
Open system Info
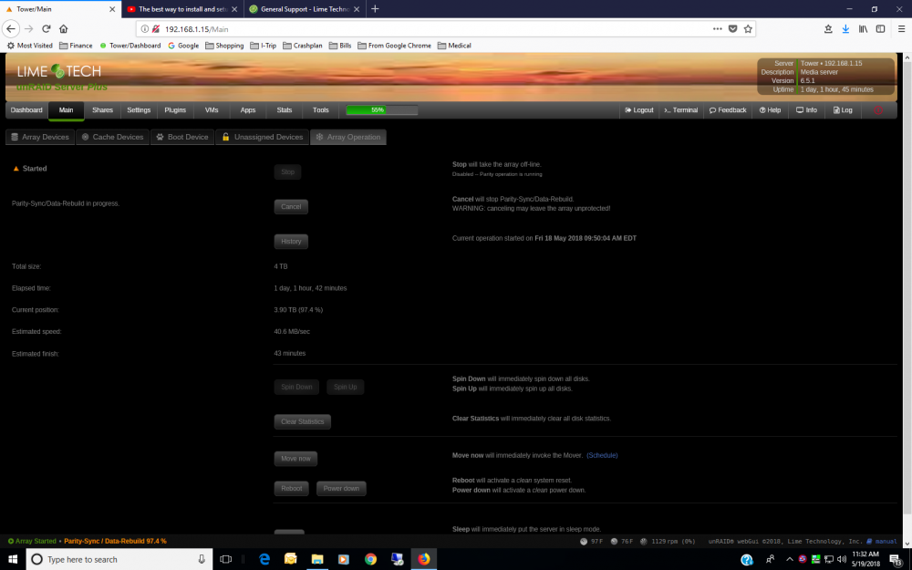pyautogui.click(x=807, y=110)
